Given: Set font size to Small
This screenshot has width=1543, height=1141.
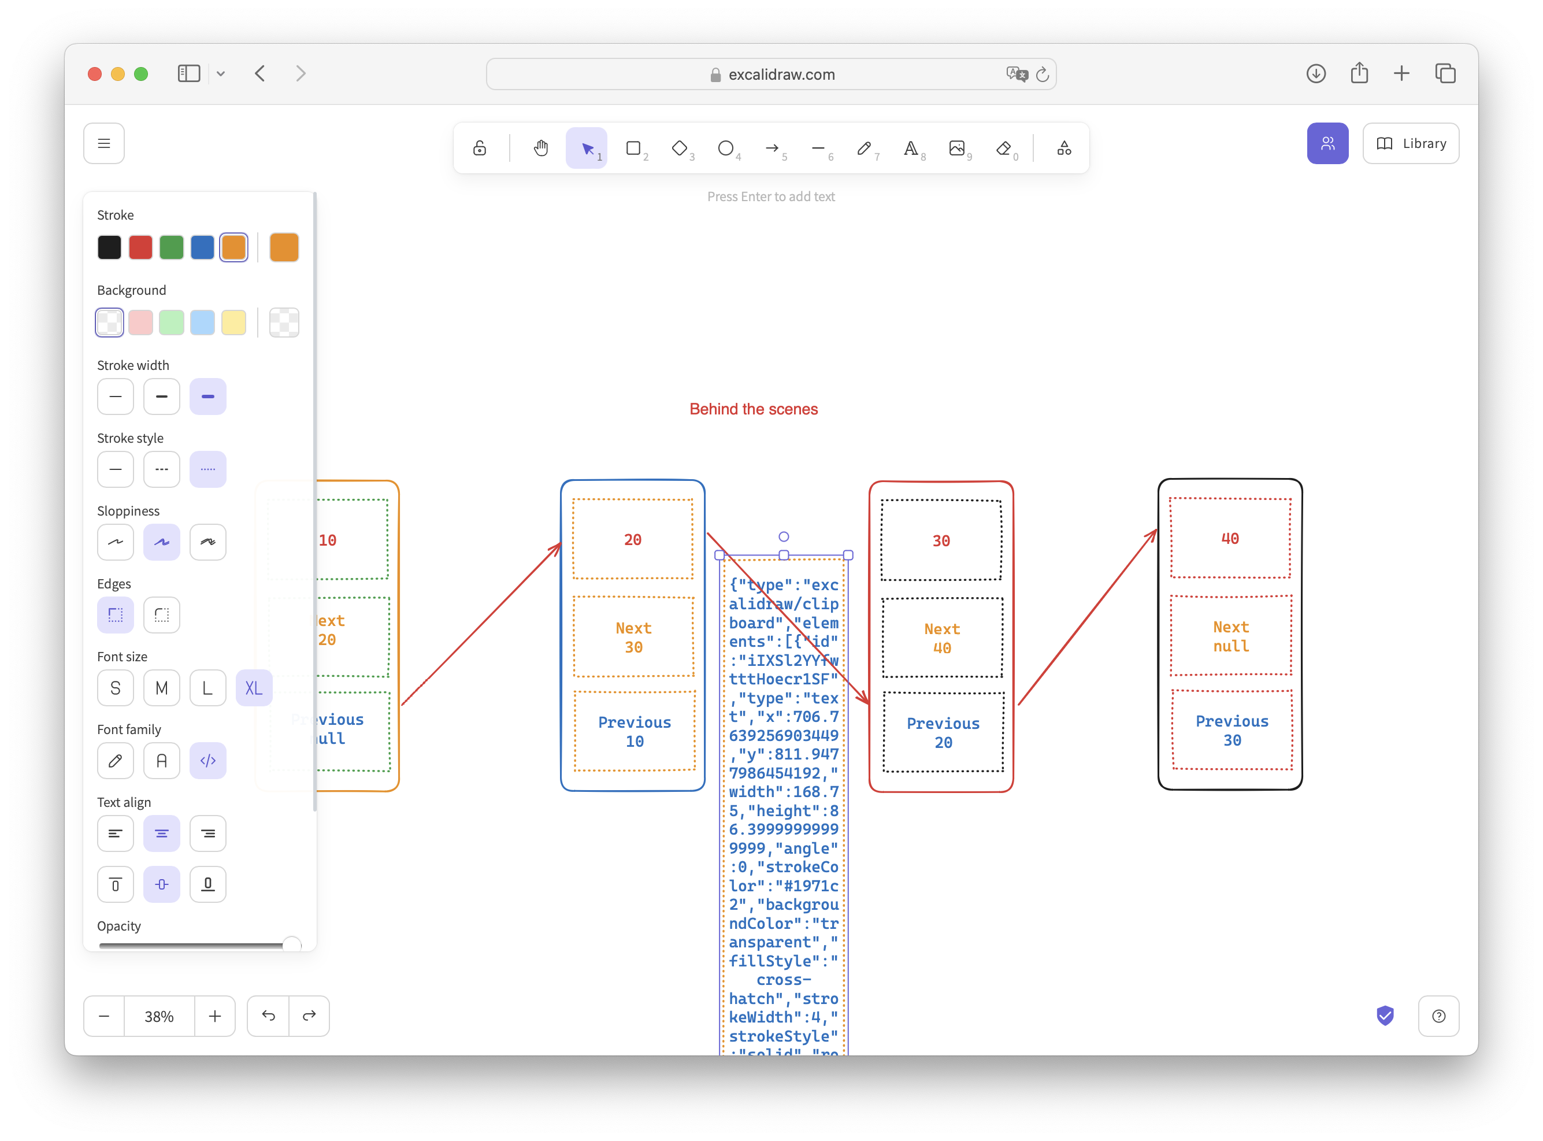Looking at the screenshot, I should [x=116, y=687].
